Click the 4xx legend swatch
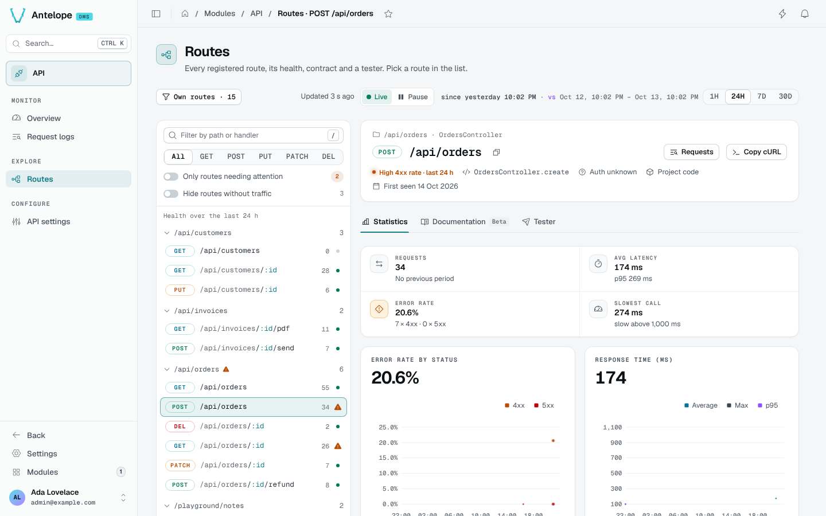Image resolution: width=826 pixels, height=516 pixels. [x=507, y=405]
